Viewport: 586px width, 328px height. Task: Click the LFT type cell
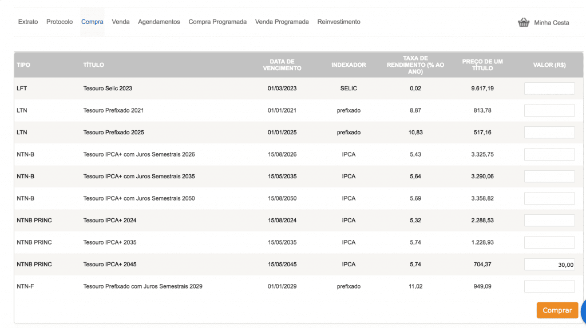[x=22, y=89]
